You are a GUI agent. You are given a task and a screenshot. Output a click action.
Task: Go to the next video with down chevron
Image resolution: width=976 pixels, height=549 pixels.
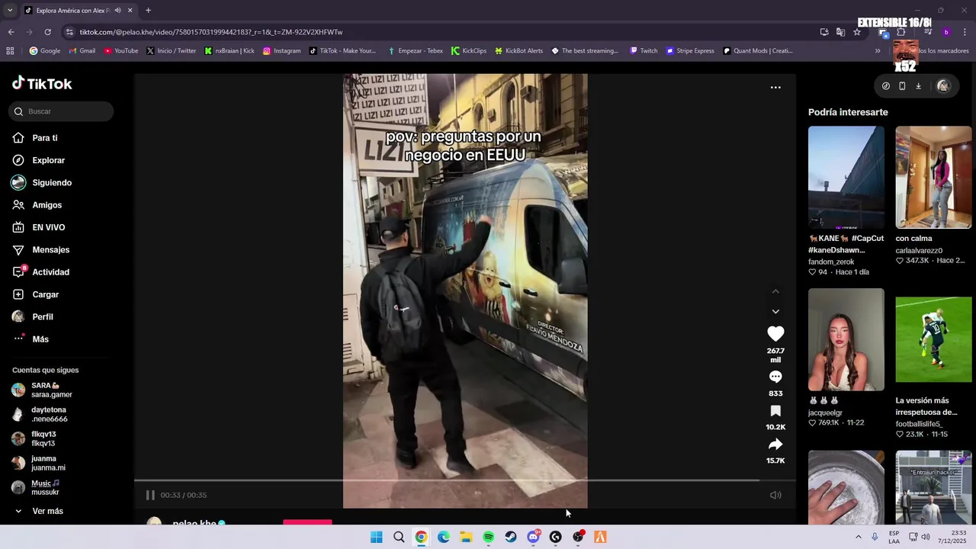[775, 311]
